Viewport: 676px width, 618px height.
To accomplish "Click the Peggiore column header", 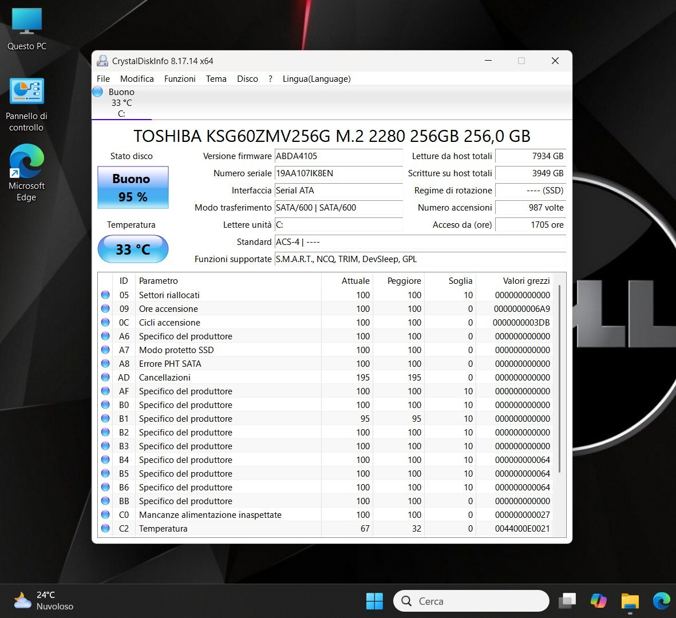I will coord(399,280).
